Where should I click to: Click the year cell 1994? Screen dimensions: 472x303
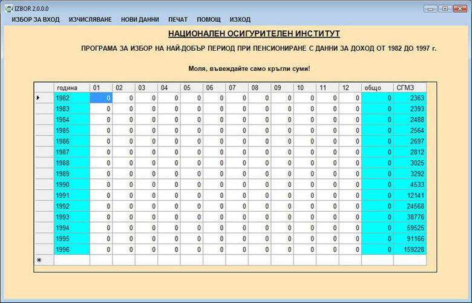click(x=72, y=228)
